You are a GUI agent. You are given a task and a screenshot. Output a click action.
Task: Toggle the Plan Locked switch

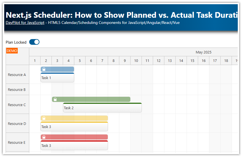[x=34, y=42]
